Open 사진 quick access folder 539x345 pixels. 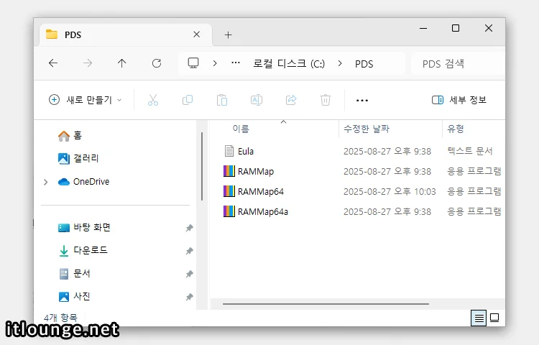coord(74,297)
